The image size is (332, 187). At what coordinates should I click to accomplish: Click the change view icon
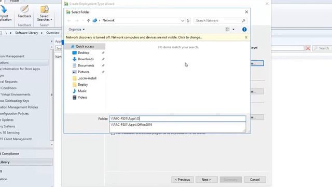coord(228,30)
